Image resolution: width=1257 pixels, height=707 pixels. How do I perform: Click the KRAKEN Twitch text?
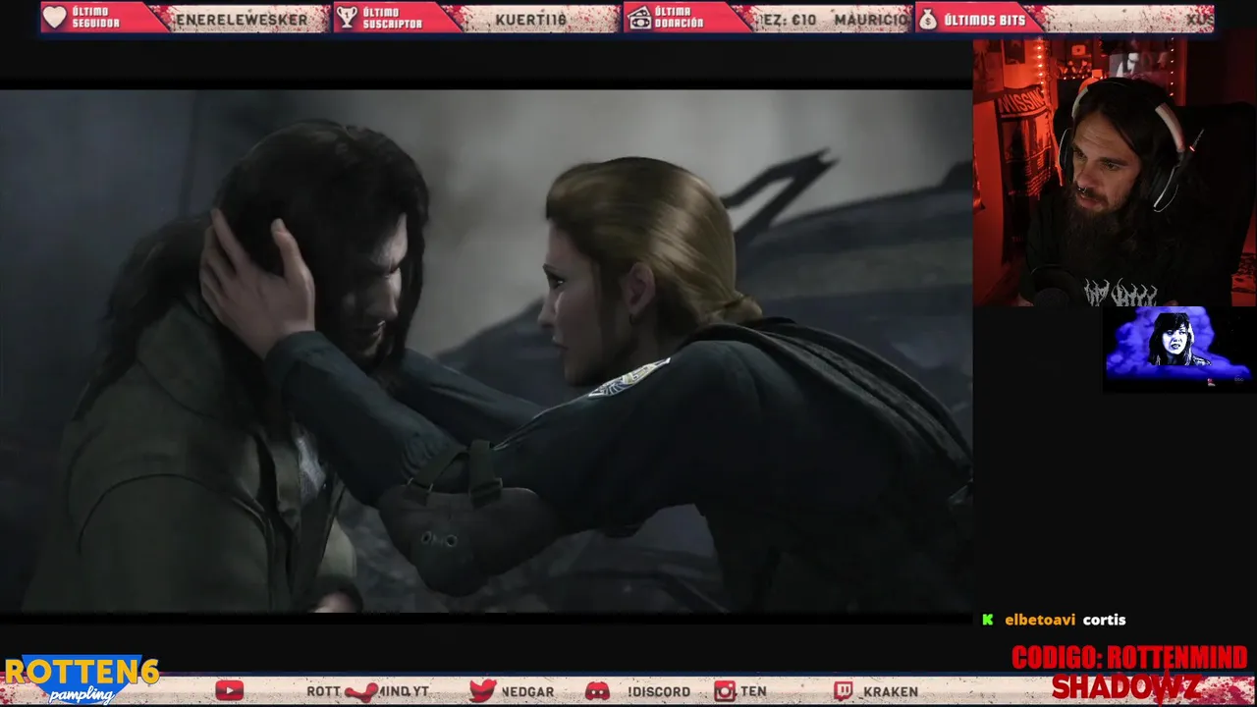pyautogui.click(x=891, y=691)
